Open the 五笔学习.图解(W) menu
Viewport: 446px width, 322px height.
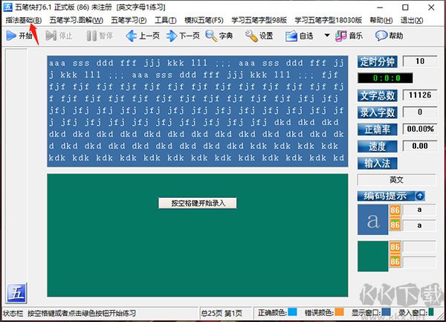77,20
